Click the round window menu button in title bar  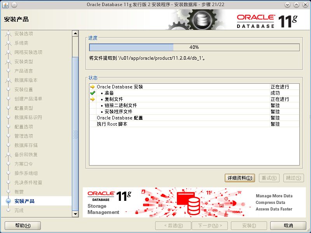(14, 5)
